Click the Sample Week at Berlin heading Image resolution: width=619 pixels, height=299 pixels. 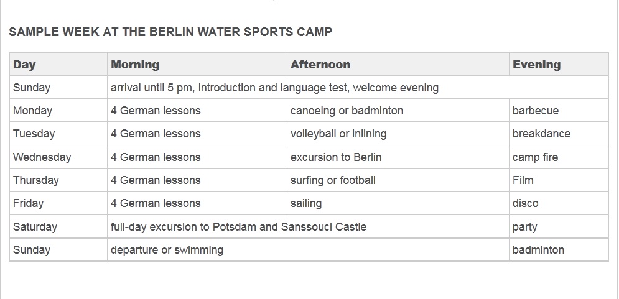tap(170, 32)
